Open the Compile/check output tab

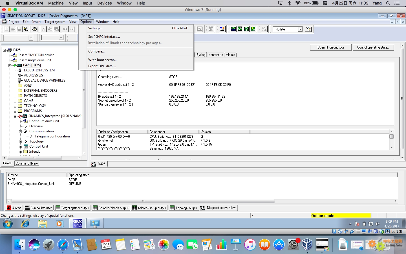point(111,208)
